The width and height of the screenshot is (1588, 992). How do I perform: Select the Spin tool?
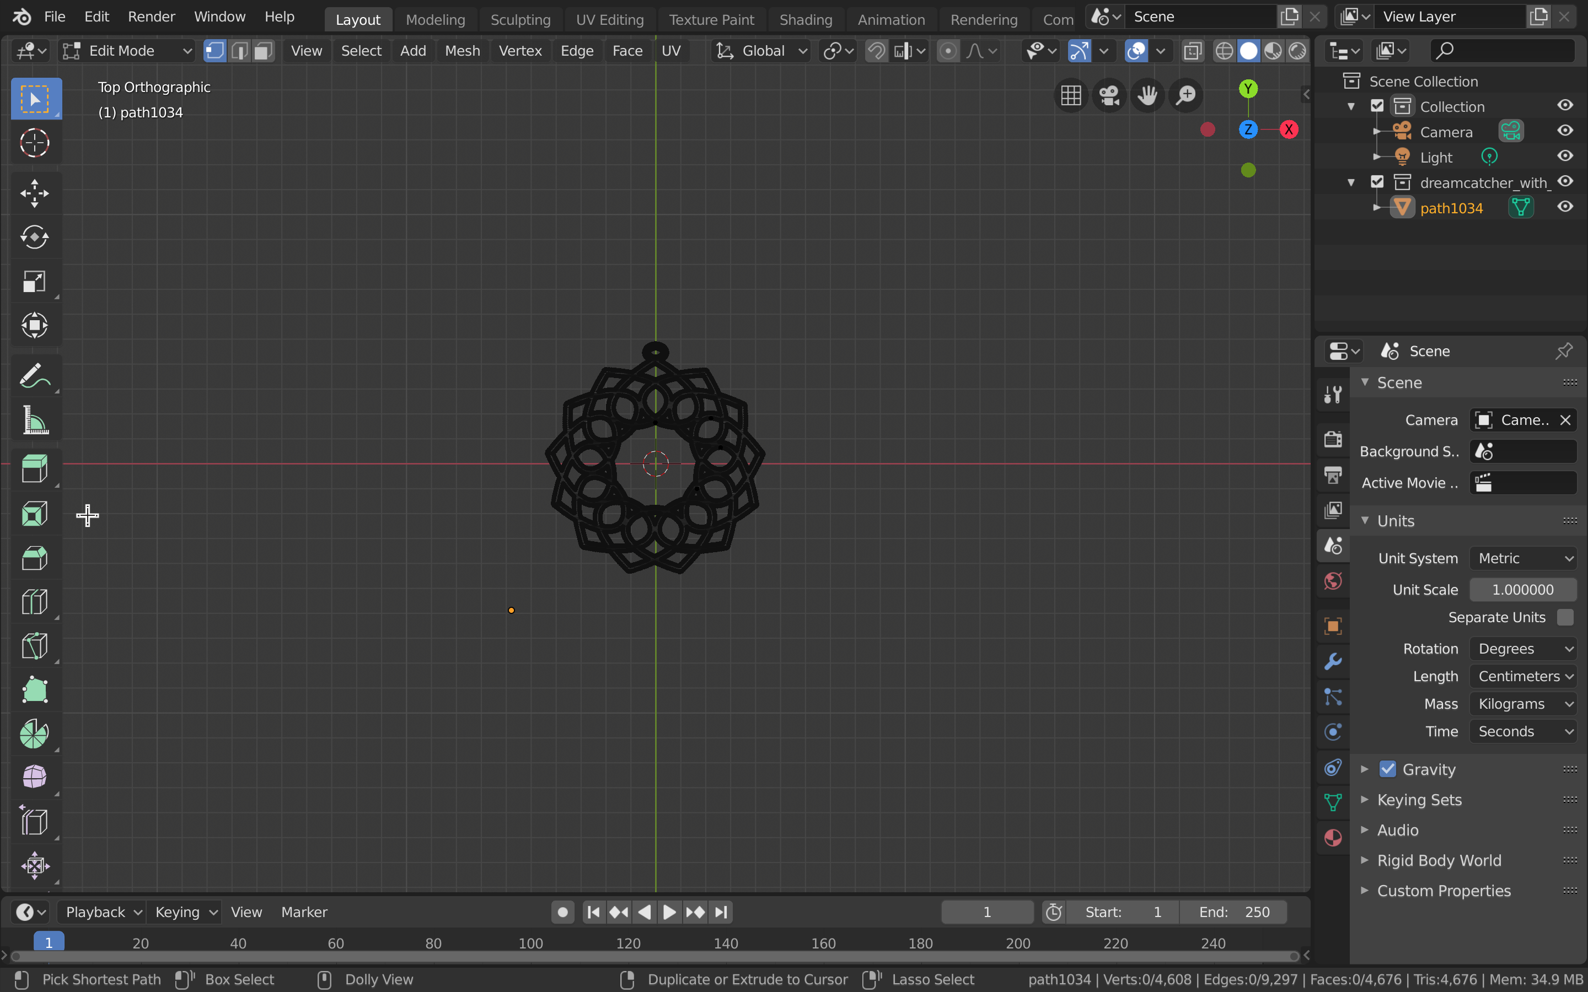click(35, 734)
